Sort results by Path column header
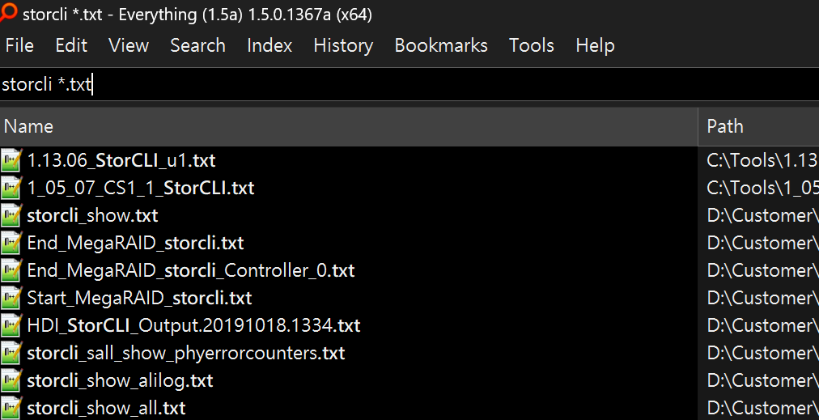This screenshot has width=819, height=420. [x=758, y=126]
